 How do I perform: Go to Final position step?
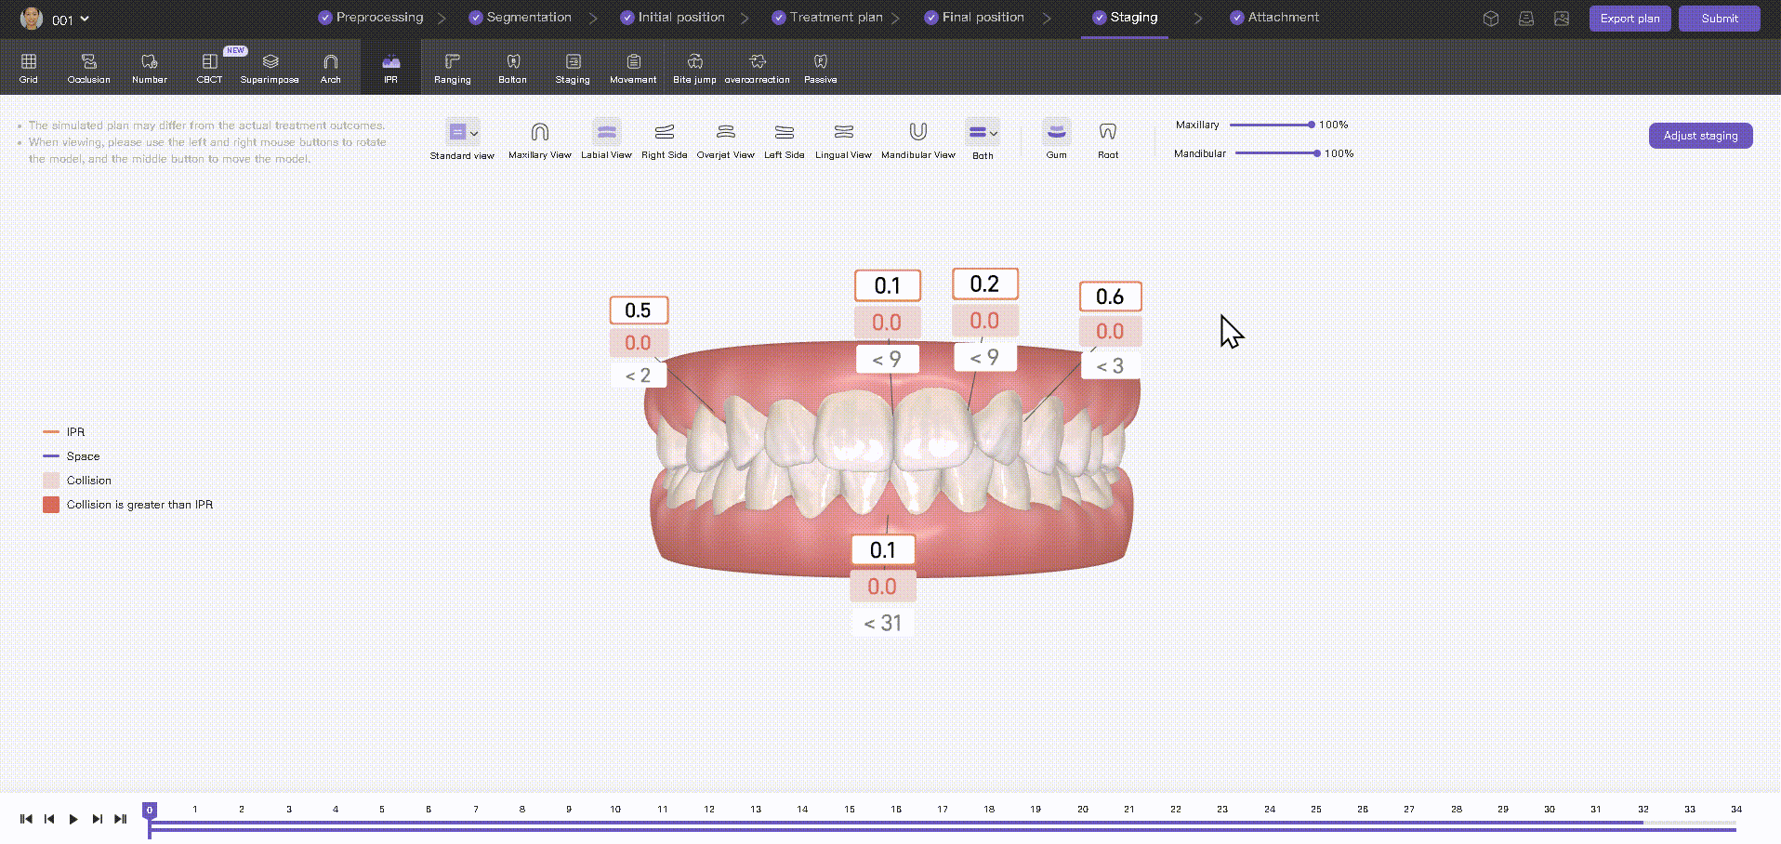coord(974,18)
